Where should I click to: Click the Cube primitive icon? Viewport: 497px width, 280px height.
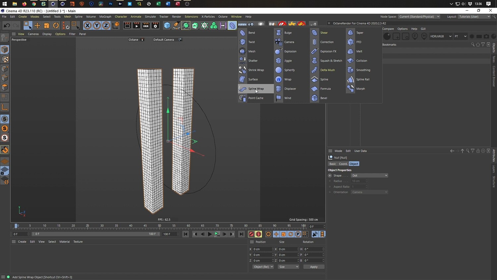pyautogui.click(x=167, y=26)
